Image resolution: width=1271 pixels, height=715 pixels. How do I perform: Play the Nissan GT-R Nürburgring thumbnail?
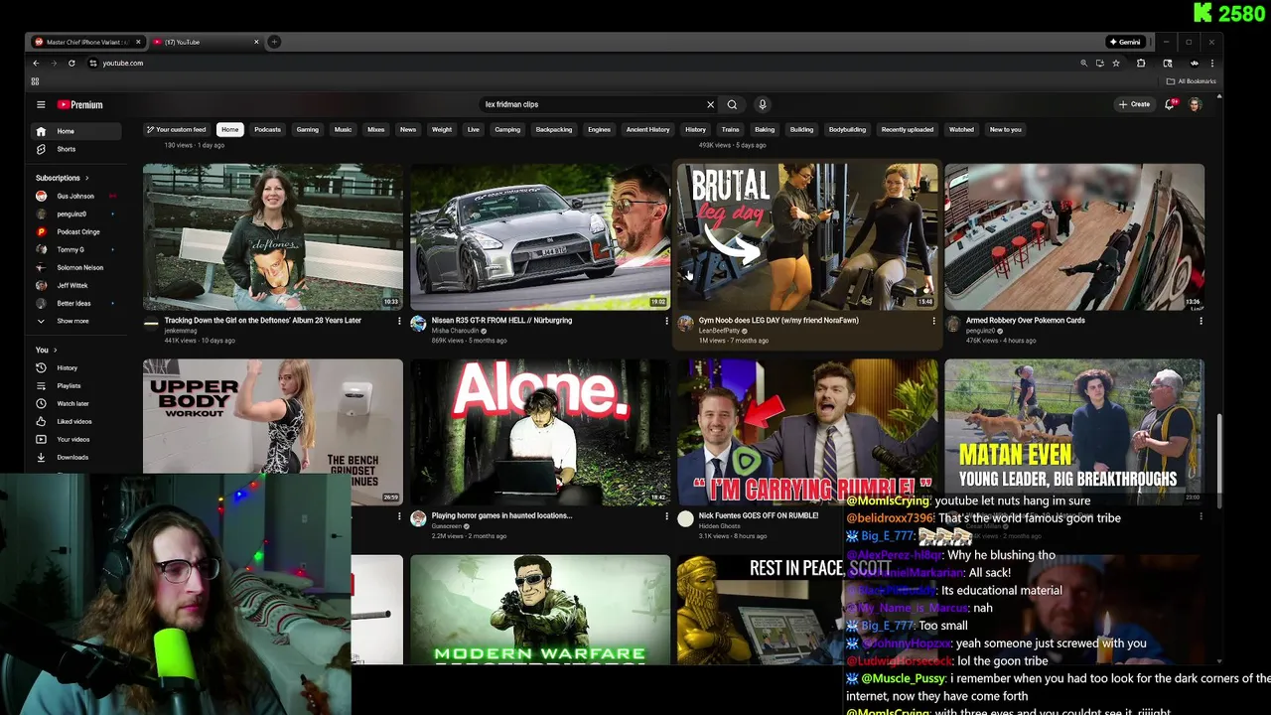click(540, 236)
